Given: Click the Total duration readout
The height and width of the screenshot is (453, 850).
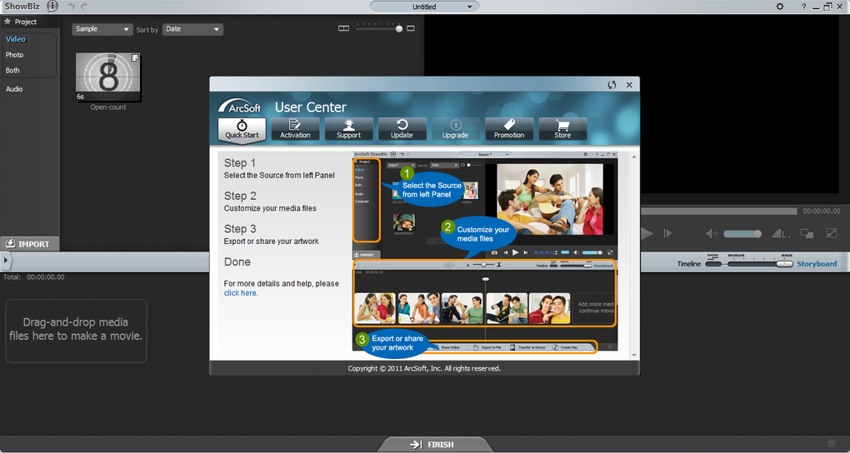Looking at the screenshot, I should tap(34, 277).
